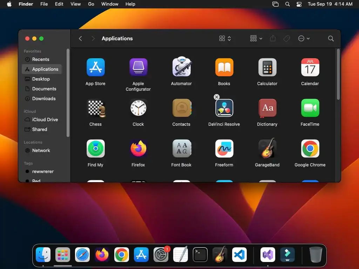Screen dimensions: 359x269
Task: Open the icon view switcher dropdown
Action: pyautogui.click(x=225, y=39)
